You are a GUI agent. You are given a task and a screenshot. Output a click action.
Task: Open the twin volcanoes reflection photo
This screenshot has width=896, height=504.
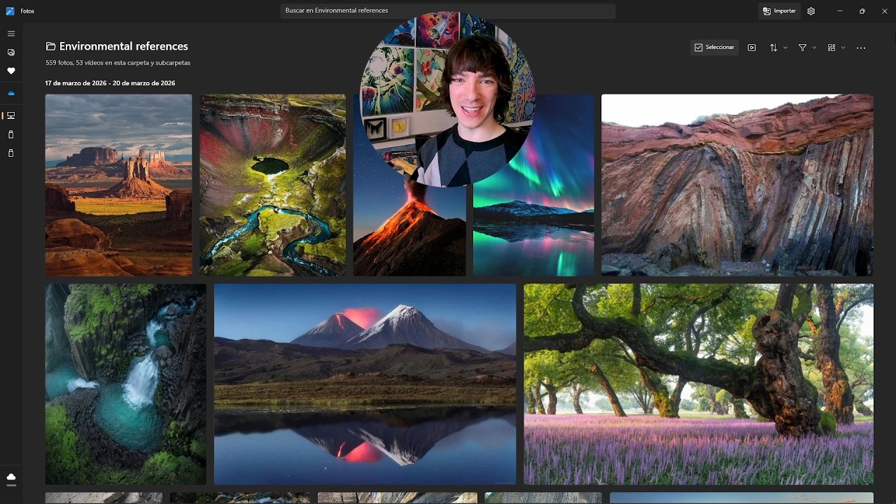(365, 384)
